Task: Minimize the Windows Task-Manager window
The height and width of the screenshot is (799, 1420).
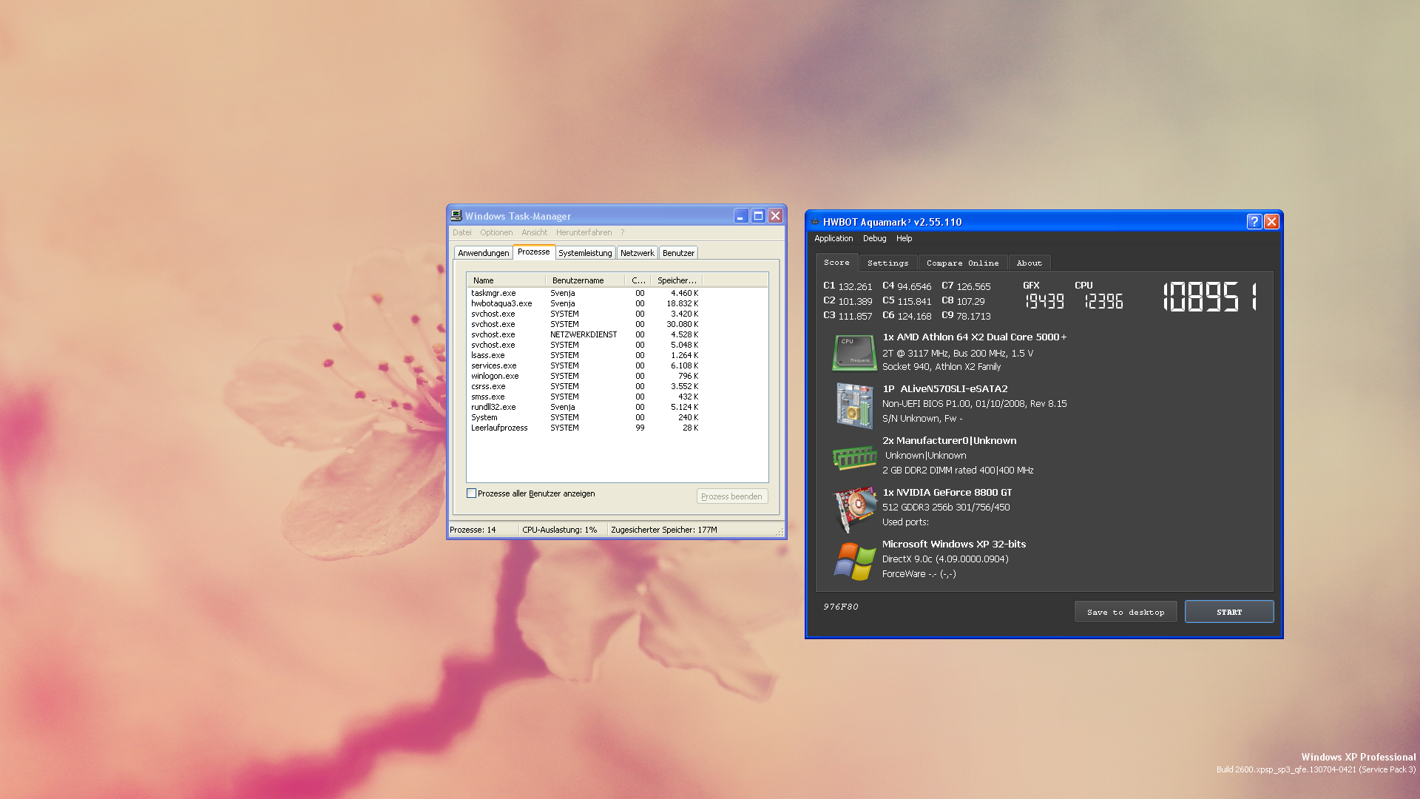Action: pos(741,215)
